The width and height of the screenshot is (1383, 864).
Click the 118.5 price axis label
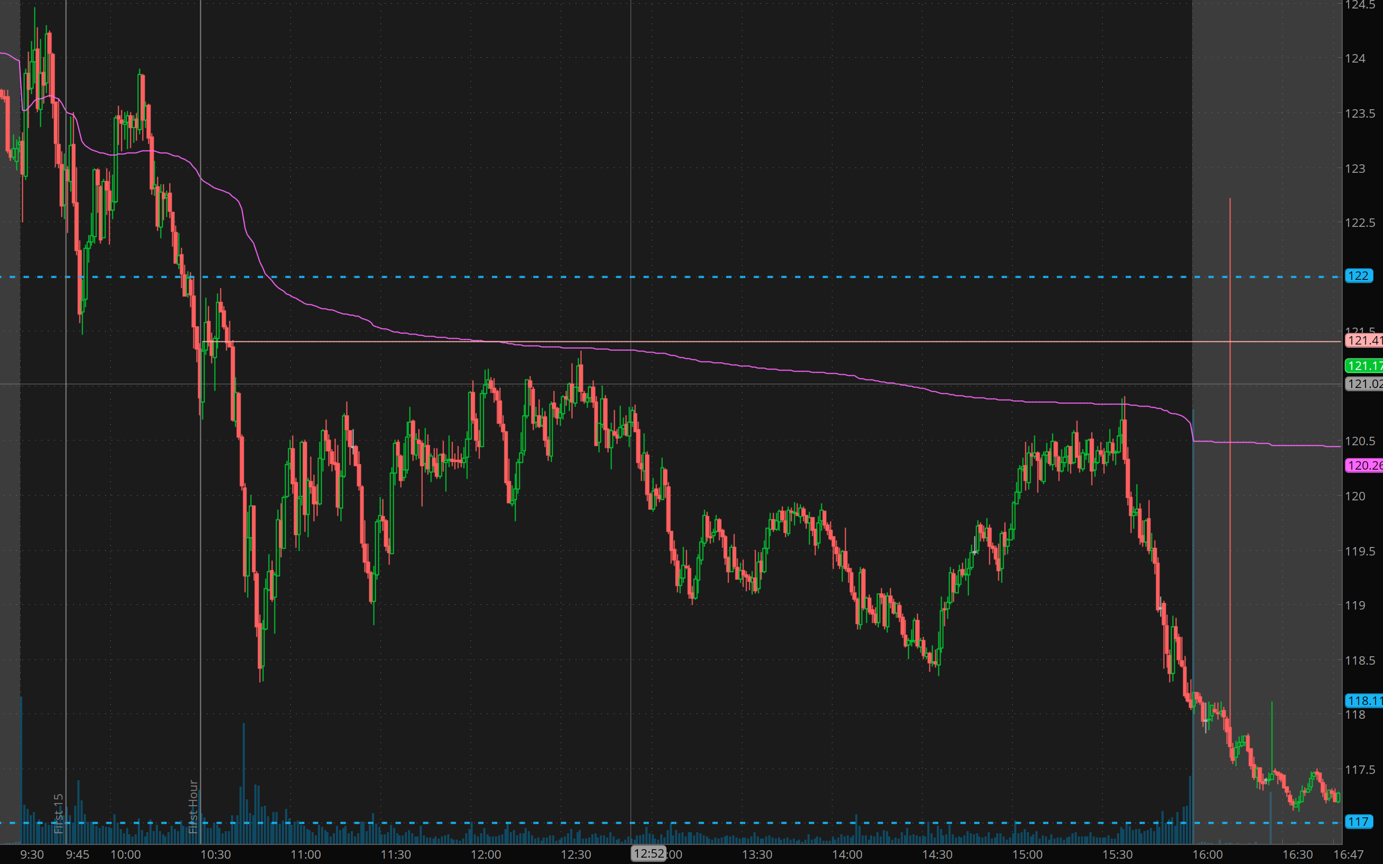tap(1360, 660)
